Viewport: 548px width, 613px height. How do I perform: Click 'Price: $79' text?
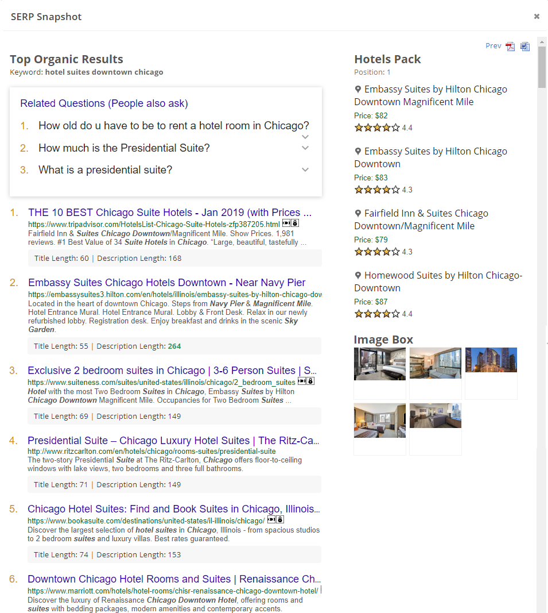pos(371,240)
